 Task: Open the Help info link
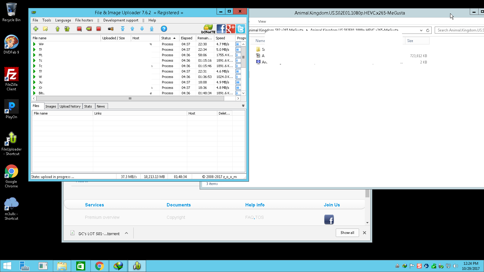click(255, 205)
